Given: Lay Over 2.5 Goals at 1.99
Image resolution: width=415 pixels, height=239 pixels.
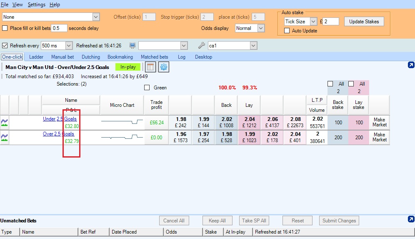Looking at the screenshot, I should click(249, 137).
